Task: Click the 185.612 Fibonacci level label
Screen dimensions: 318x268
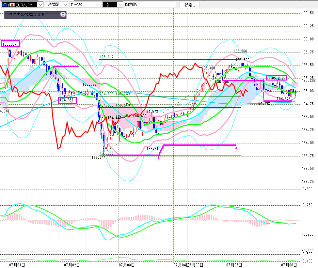Action: [106, 57]
